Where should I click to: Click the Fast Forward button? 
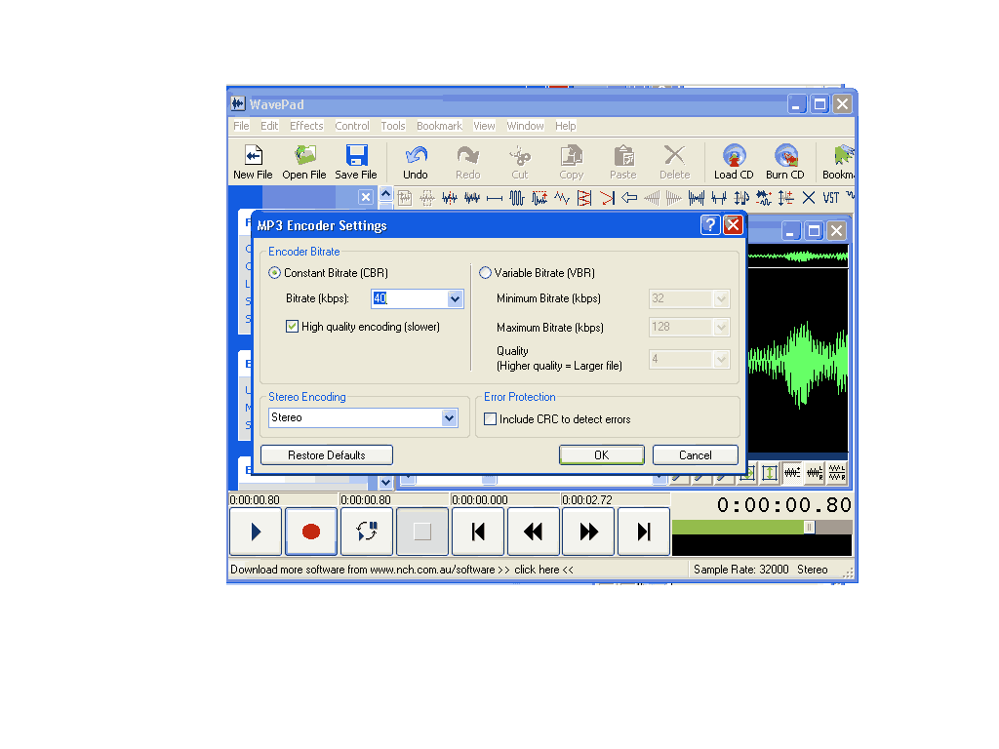click(588, 532)
